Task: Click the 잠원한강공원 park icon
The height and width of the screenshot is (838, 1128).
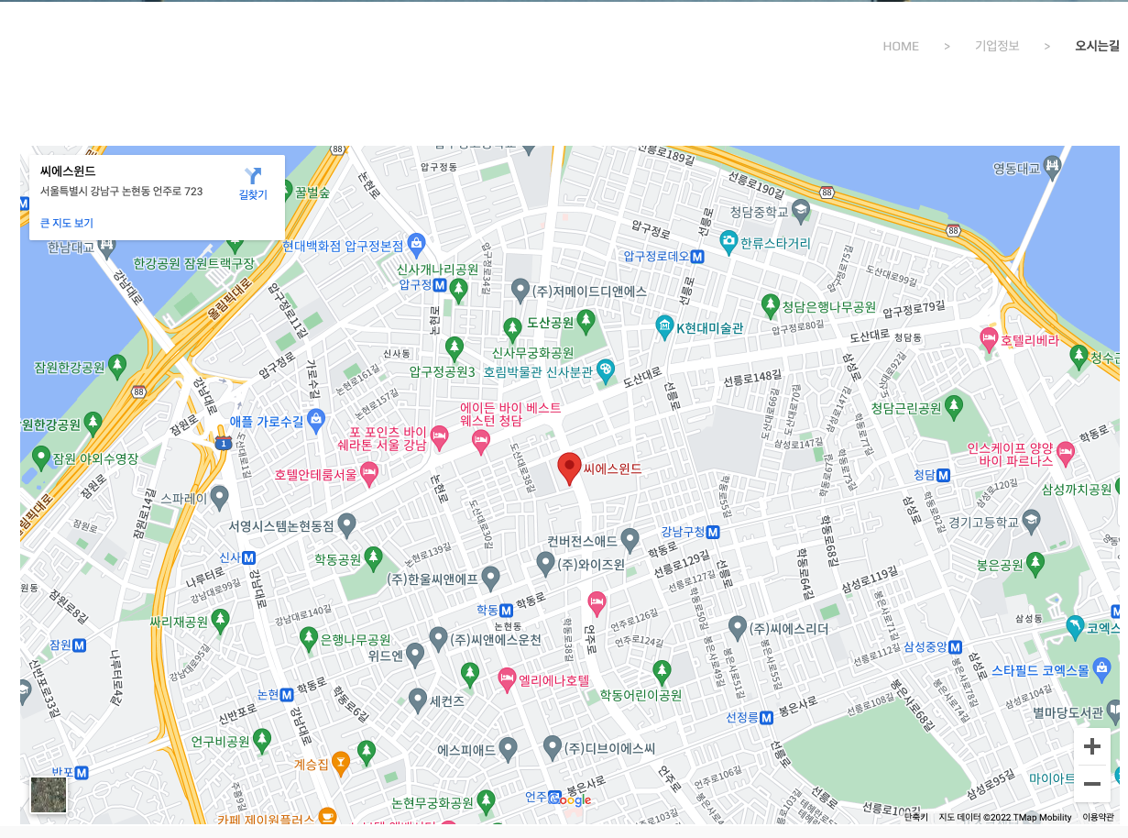Action: point(116,367)
